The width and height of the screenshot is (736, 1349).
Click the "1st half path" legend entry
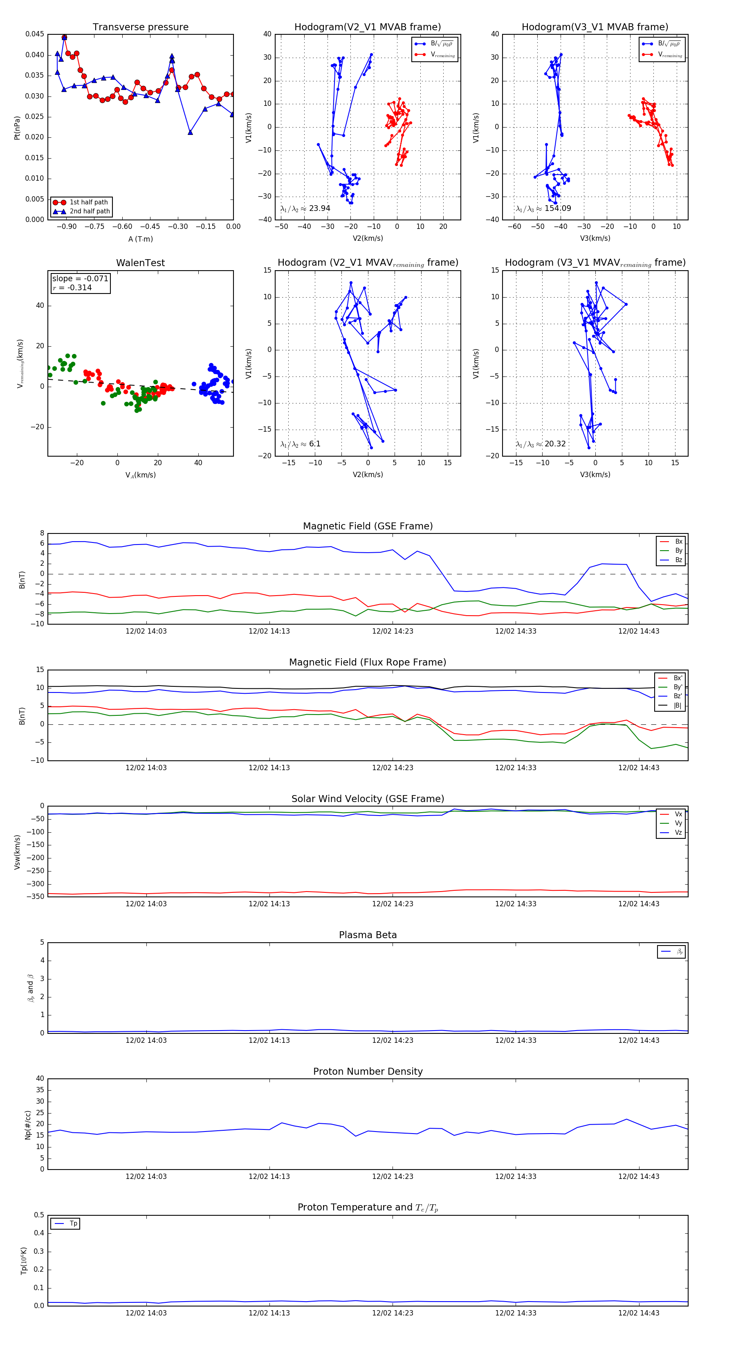[82, 202]
